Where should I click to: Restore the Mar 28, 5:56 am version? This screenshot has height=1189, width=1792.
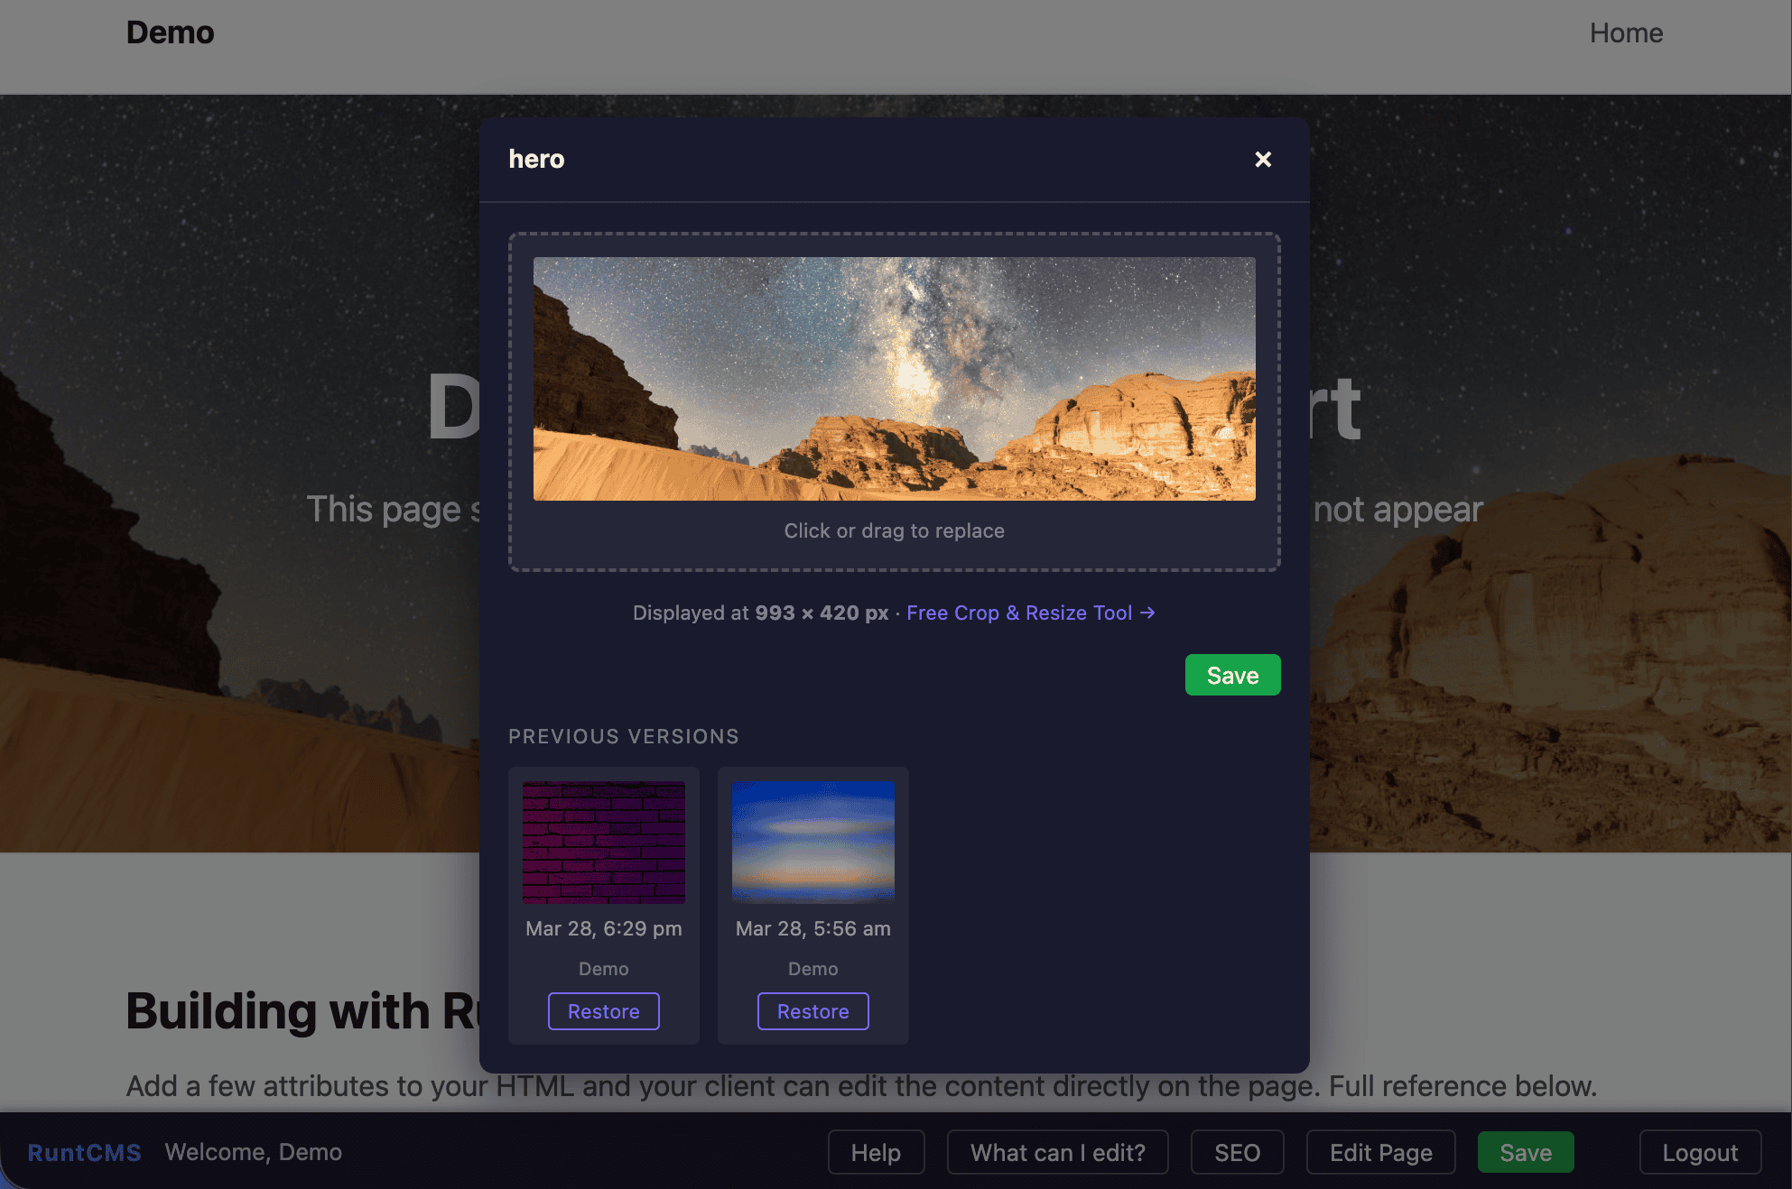click(x=812, y=1010)
